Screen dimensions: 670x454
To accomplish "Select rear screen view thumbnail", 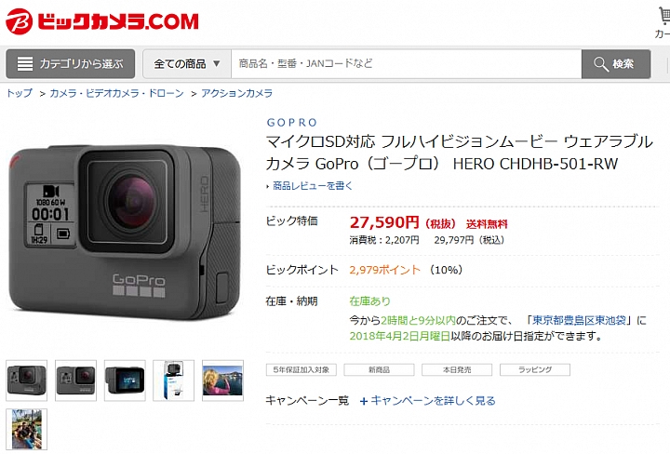I will point(125,381).
